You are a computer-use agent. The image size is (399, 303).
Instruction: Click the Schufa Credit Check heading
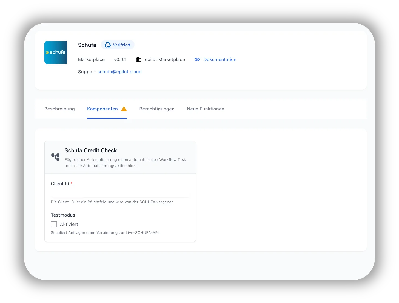coord(91,151)
